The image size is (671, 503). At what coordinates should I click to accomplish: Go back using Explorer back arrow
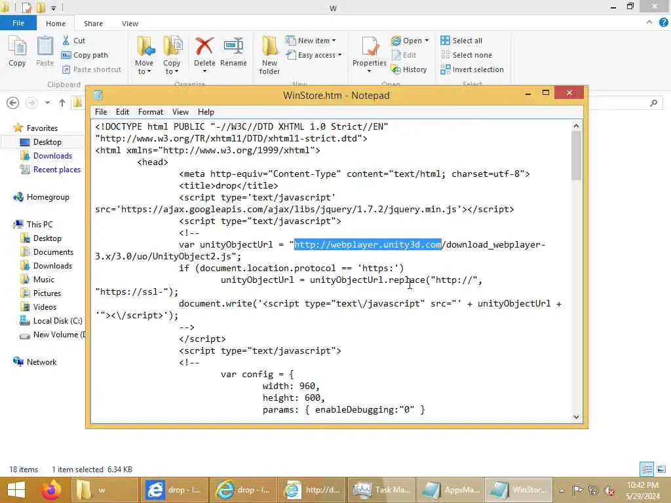[x=13, y=103]
